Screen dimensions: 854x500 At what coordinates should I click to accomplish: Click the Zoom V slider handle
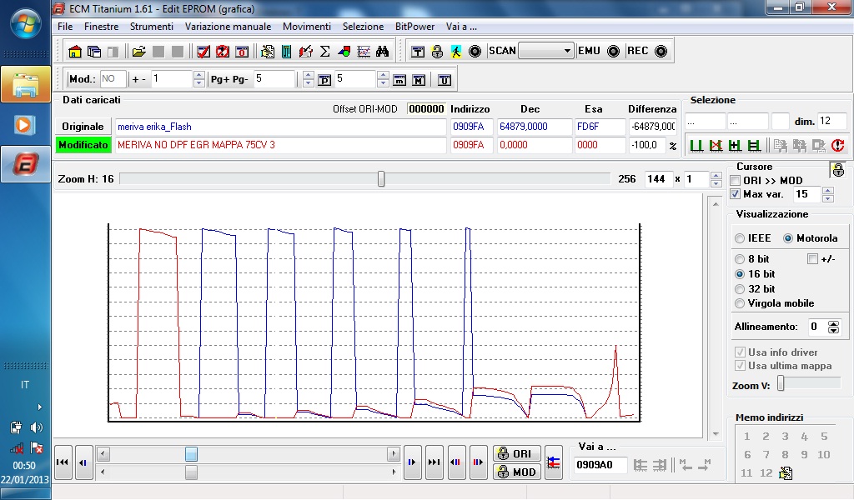coord(781,383)
